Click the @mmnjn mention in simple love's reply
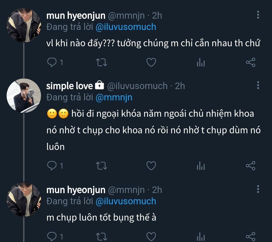This screenshot has height=242, width=272. click(114, 97)
